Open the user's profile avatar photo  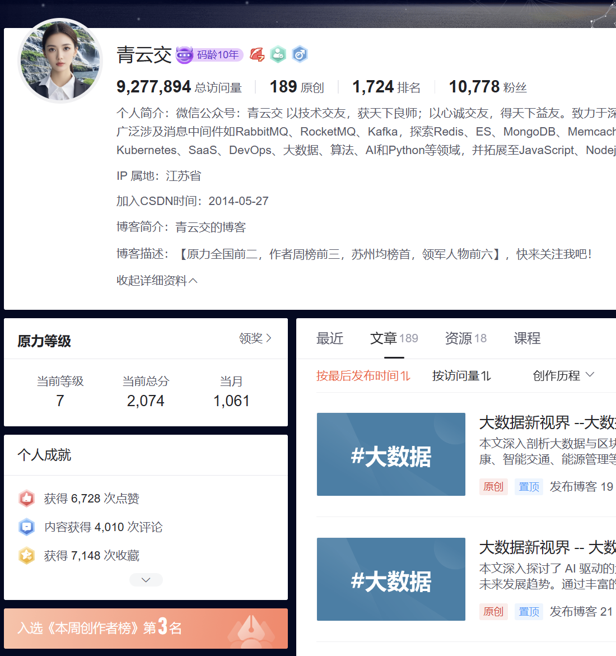click(60, 61)
